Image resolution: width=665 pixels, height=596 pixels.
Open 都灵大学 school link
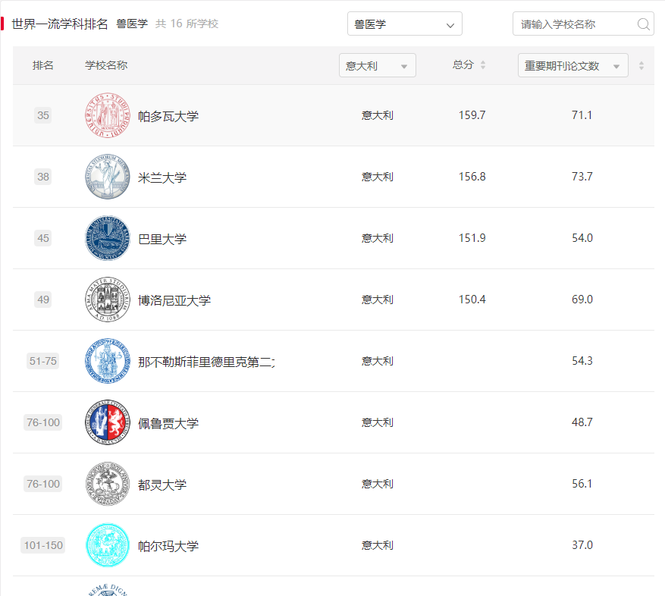point(162,485)
